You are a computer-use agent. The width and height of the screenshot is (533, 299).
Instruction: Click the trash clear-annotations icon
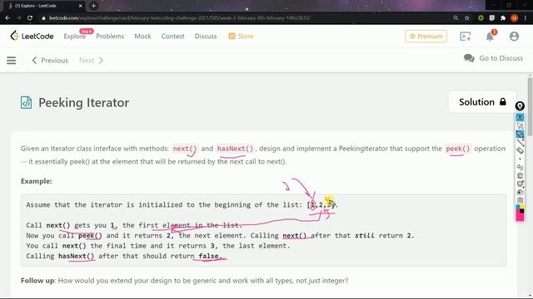520,175
